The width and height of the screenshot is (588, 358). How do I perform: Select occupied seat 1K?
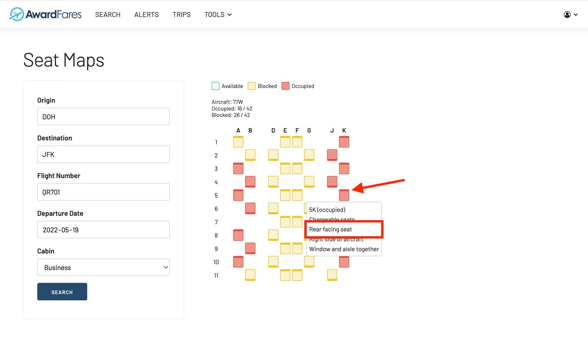pyautogui.click(x=344, y=142)
